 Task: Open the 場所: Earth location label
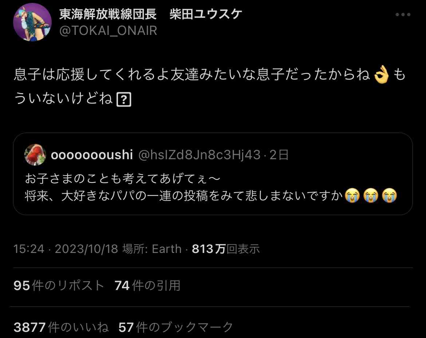click(x=152, y=249)
